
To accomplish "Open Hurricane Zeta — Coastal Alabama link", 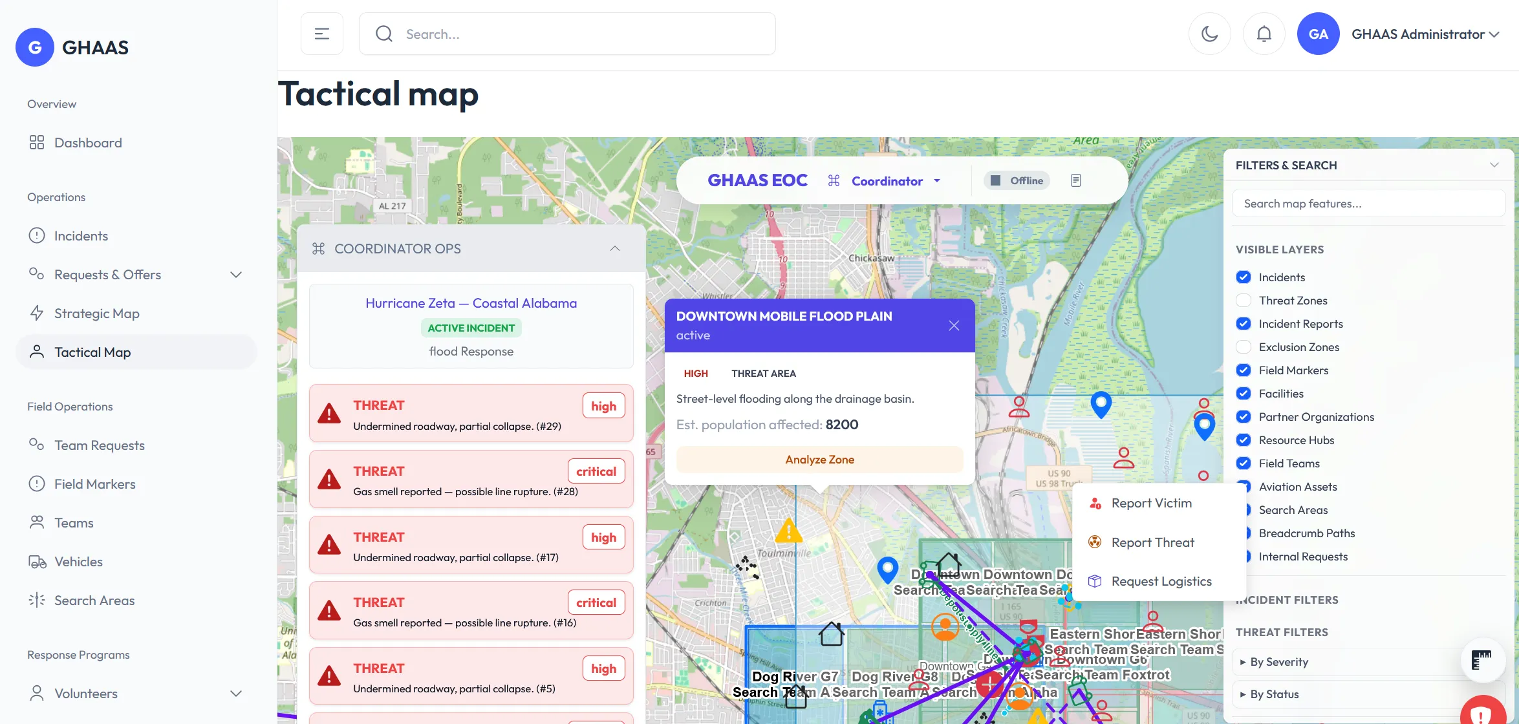I will click(x=471, y=303).
